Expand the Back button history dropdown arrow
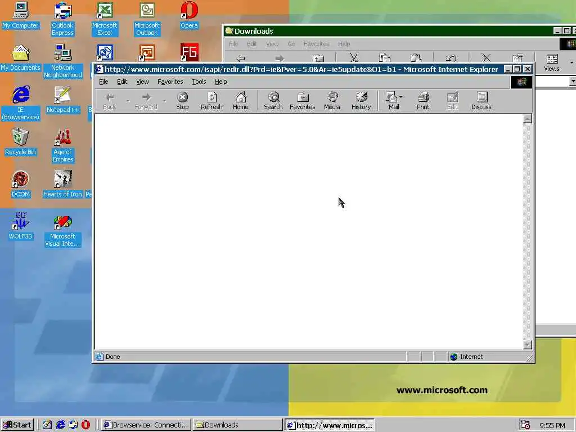Viewport: 576px width, 432px height. tap(128, 101)
